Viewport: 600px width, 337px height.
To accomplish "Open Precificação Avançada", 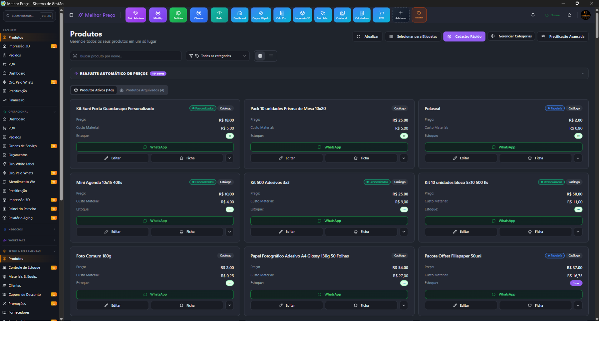I will 563,37.
